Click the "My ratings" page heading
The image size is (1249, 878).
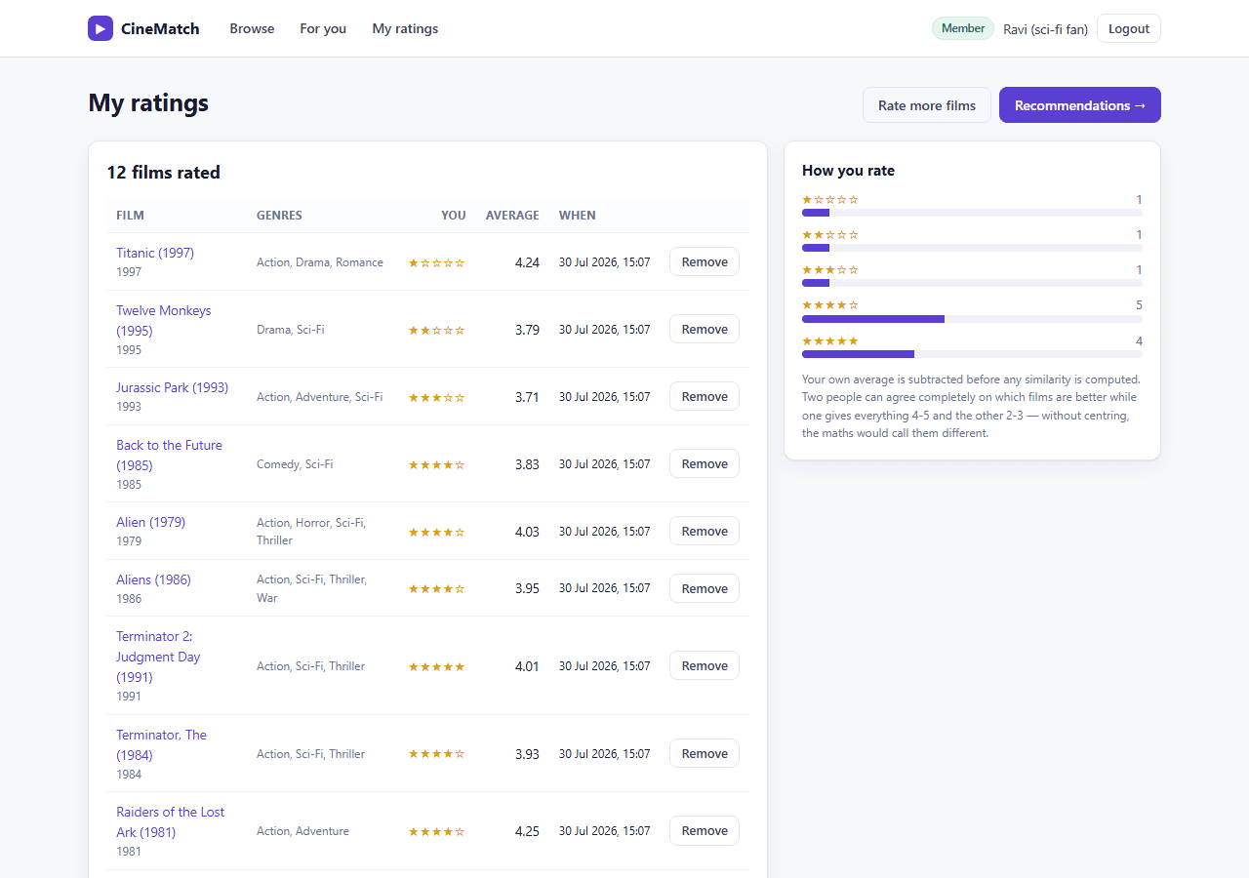(x=148, y=103)
